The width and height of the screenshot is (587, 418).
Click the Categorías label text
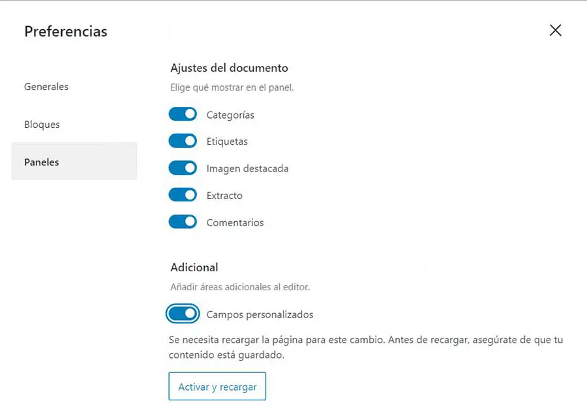(x=230, y=115)
